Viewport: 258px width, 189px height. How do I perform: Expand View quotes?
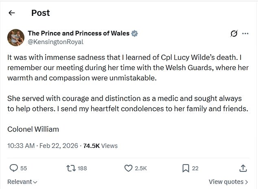(x=228, y=182)
